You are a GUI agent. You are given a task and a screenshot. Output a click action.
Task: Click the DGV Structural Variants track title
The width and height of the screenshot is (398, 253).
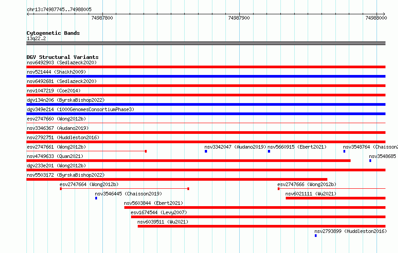pos(63,57)
